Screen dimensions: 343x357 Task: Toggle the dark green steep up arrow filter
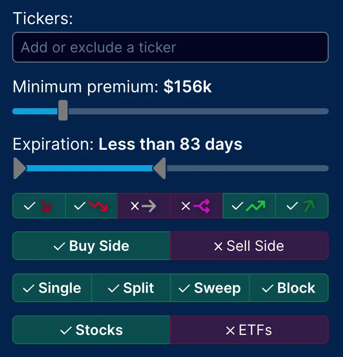click(x=302, y=206)
